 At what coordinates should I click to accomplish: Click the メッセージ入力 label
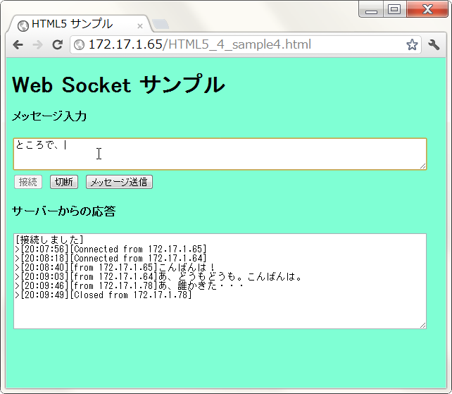[49, 116]
